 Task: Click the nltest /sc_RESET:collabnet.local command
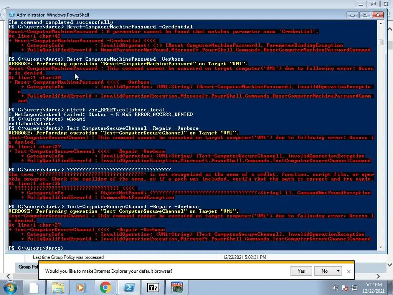click(x=87, y=109)
